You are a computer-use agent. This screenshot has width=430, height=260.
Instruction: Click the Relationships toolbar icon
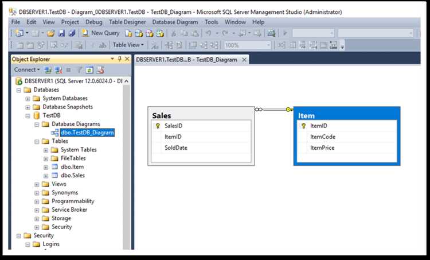282,45
